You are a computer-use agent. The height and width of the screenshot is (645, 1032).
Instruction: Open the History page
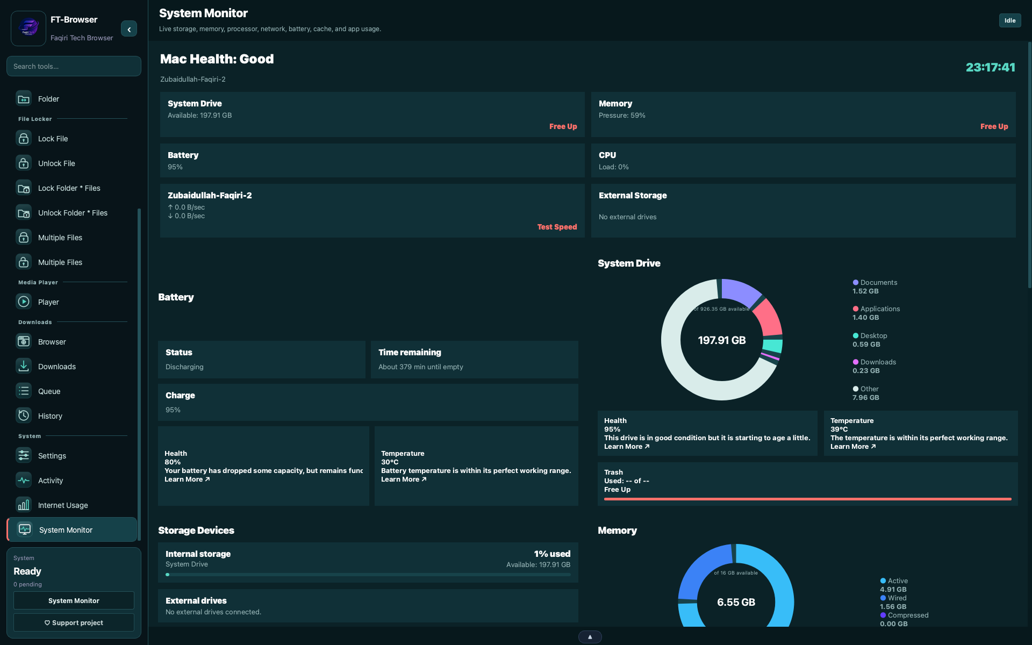(x=72, y=416)
